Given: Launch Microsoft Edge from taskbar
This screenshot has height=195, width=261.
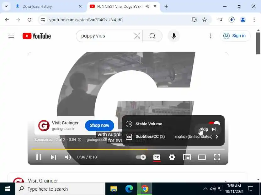Looking at the screenshot, I should pos(129,189).
